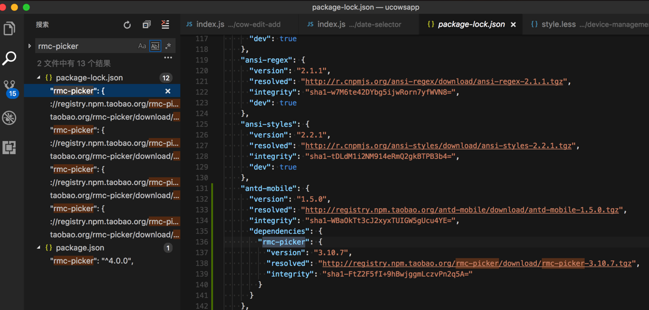
Task: Click the "2 文件中有 13 个结果" summary text
Action: [74, 63]
